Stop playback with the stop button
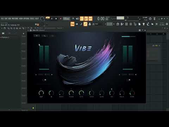Viewport: 169px width, 127px height. [56, 19]
